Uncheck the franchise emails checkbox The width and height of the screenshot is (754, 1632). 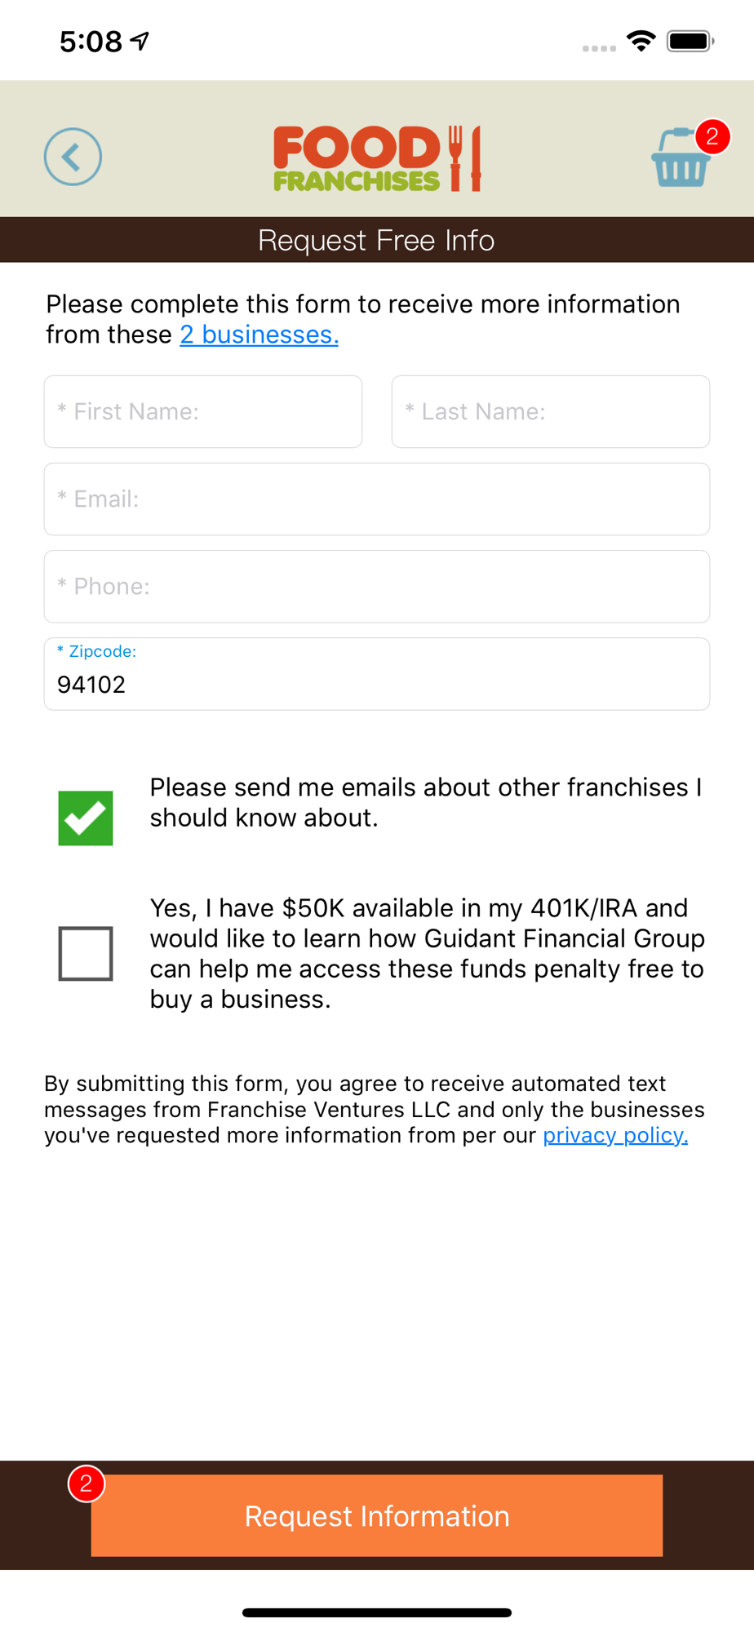click(x=86, y=818)
